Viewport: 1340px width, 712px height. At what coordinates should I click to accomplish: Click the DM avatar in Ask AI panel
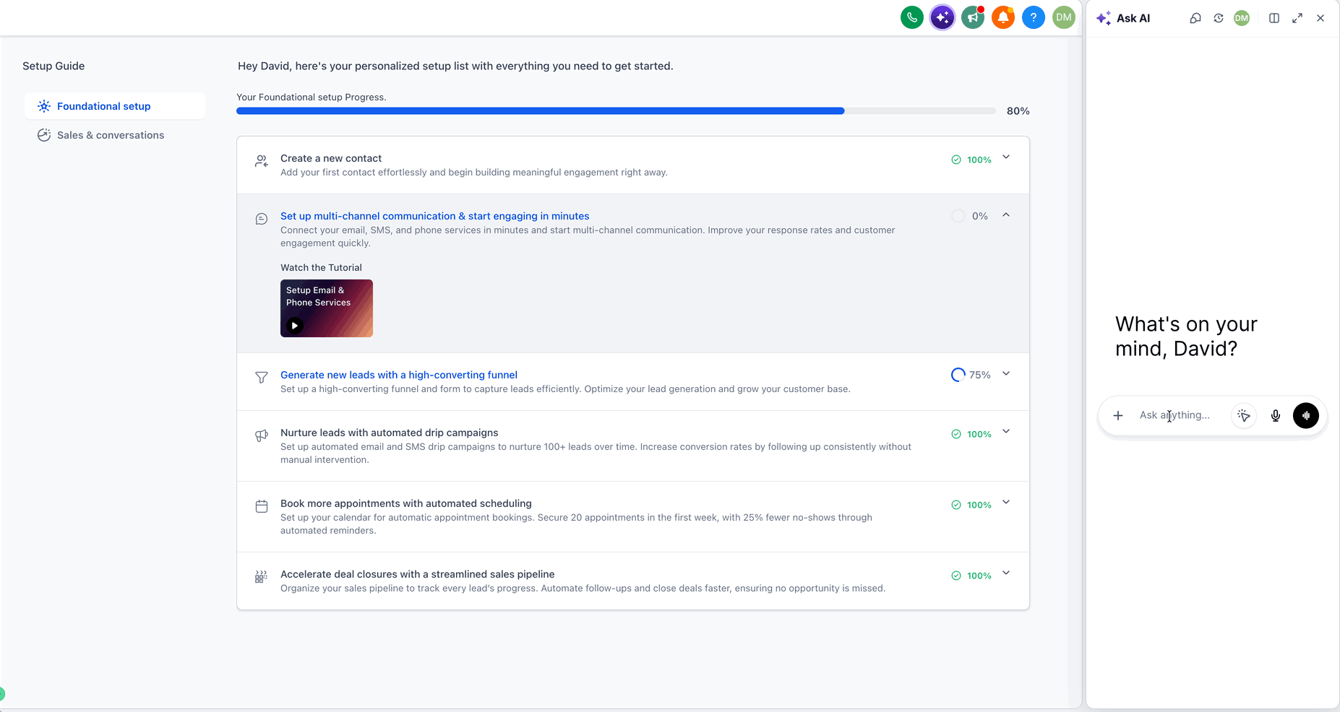click(x=1242, y=18)
